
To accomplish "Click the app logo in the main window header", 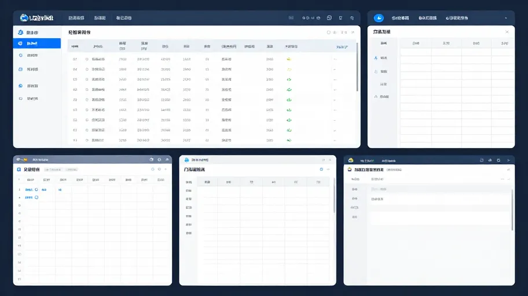I will tap(36, 18).
